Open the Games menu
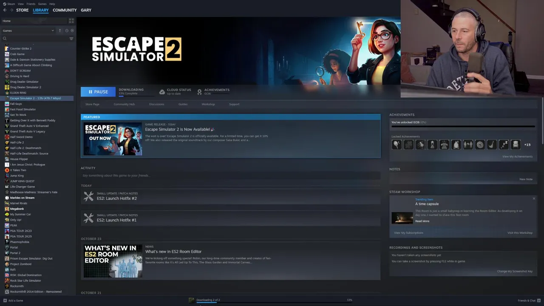 42,4
